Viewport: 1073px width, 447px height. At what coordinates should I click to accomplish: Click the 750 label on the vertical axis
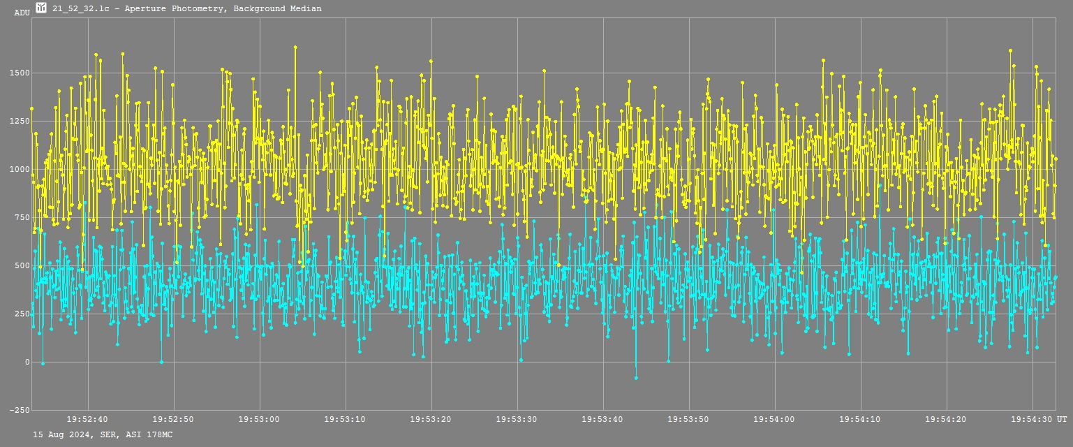point(22,217)
